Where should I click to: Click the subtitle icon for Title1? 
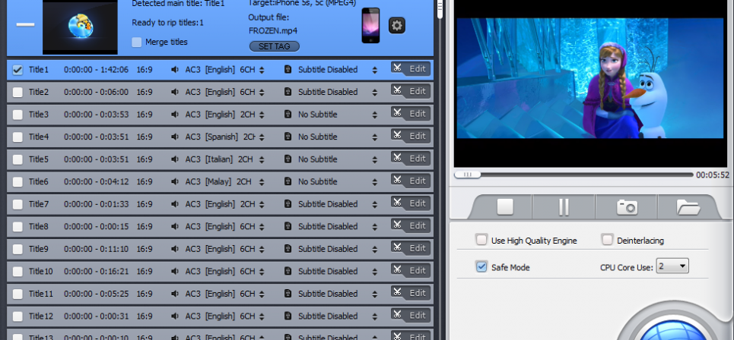(288, 70)
